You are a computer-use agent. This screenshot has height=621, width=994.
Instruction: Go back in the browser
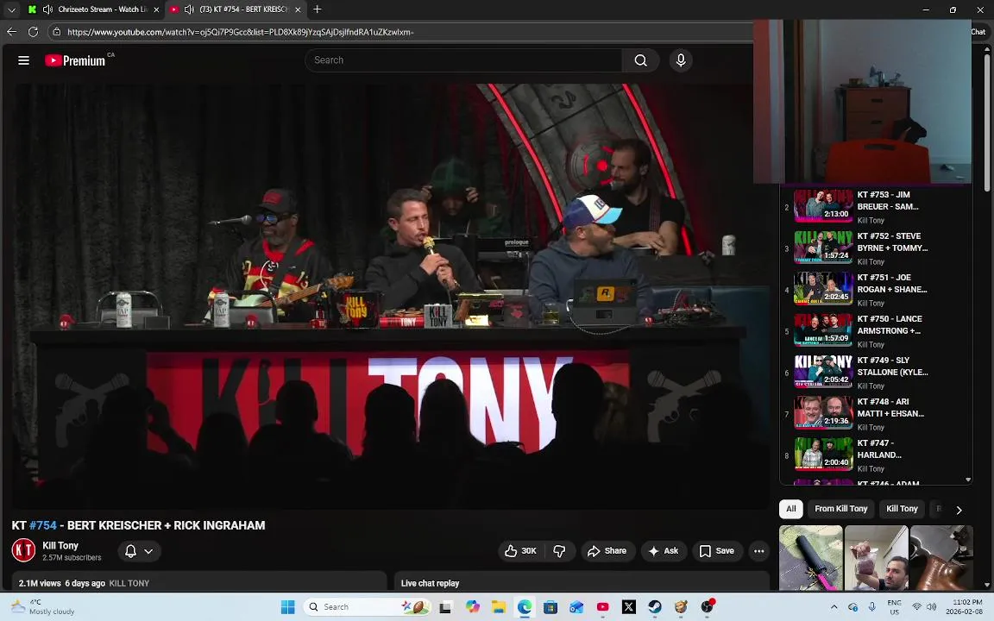pos(11,32)
